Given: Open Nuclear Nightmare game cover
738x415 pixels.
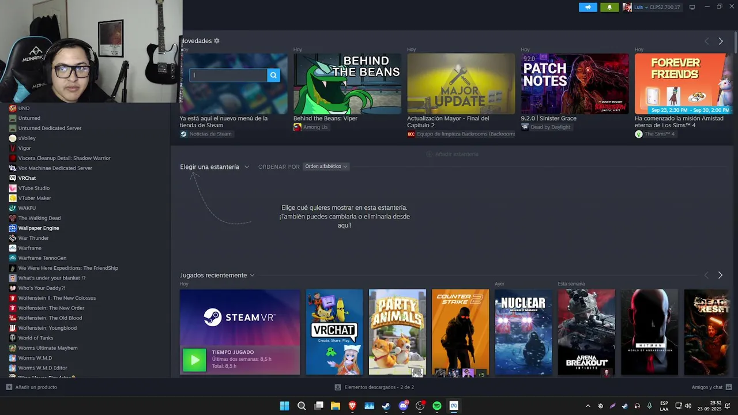Looking at the screenshot, I should coord(523,332).
